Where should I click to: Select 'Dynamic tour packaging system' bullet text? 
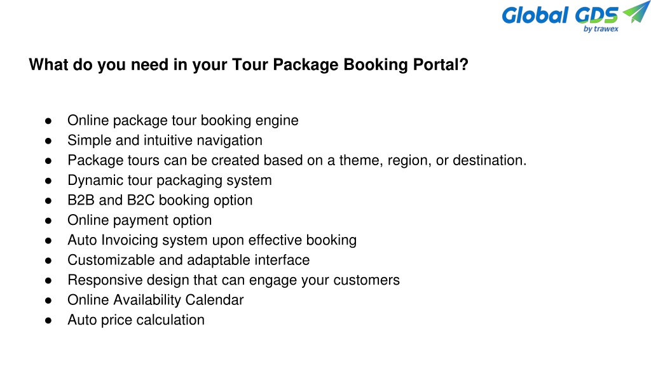click(169, 180)
